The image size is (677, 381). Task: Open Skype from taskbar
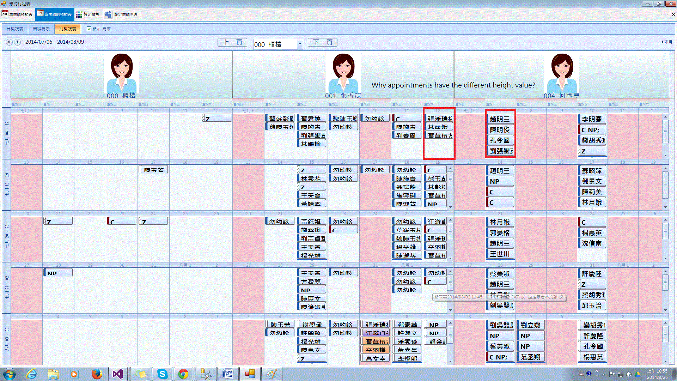pyautogui.click(x=162, y=374)
